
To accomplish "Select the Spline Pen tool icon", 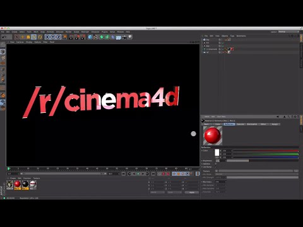I will (96, 37).
